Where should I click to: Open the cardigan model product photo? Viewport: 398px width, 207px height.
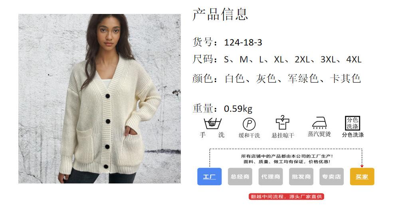pyautogui.click(x=99, y=99)
